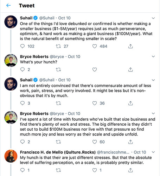The height and width of the screenshot is (176, 160).
Task: Open @Suhail handle on the first tweet
Action: point(47,18)
